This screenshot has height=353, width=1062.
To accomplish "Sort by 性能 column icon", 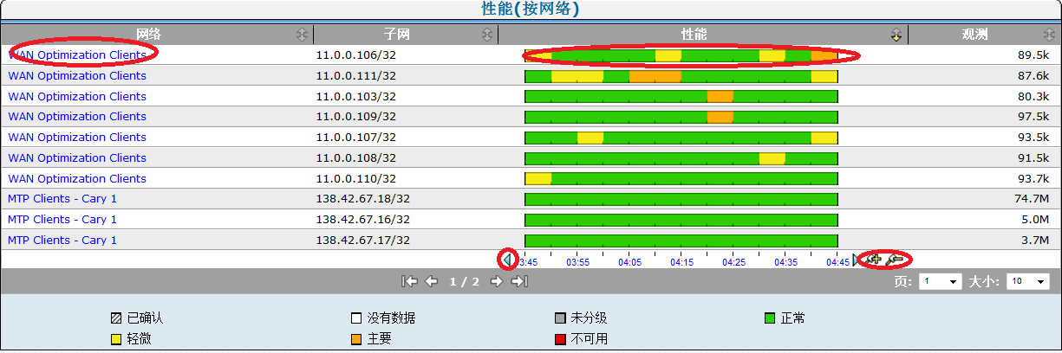I will pyautogui.click(x=896, y=35).
